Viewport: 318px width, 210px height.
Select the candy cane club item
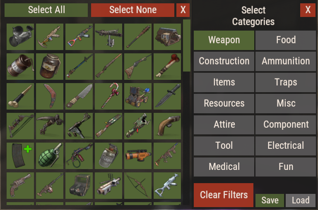coord(108,96)
